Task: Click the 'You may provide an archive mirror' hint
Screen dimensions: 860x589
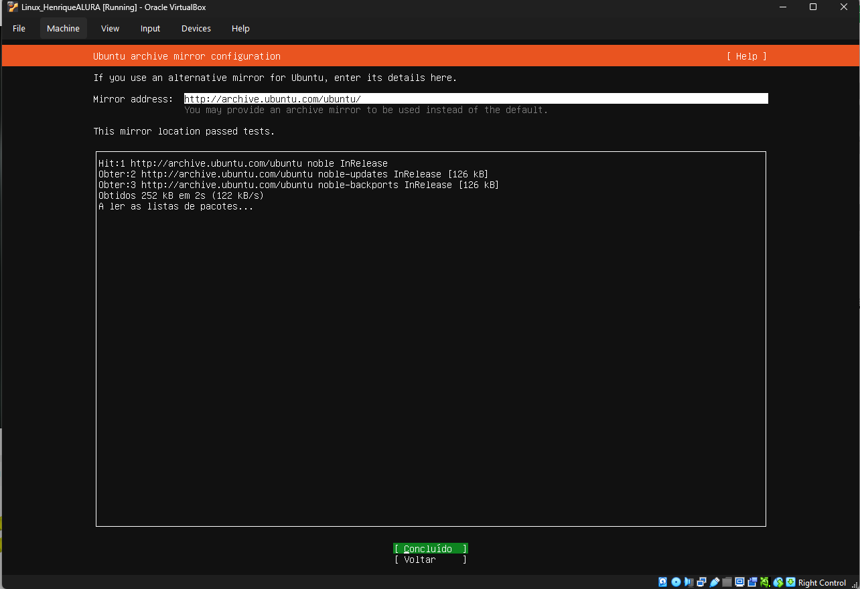Action: (x=366, y=110)
